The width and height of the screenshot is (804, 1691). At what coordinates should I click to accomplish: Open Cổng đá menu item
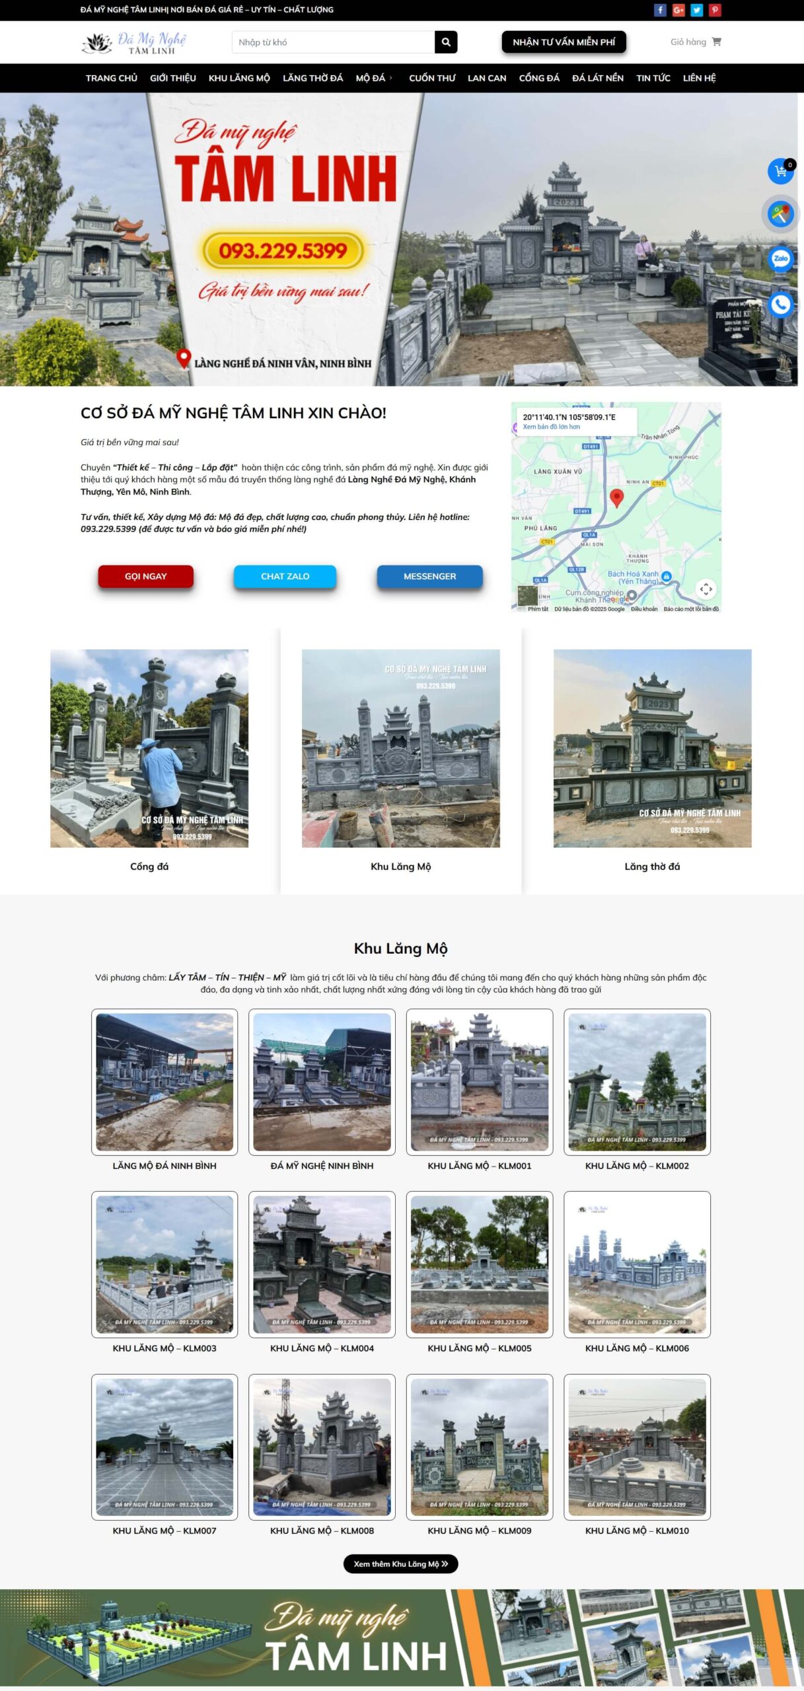(539, 78)
